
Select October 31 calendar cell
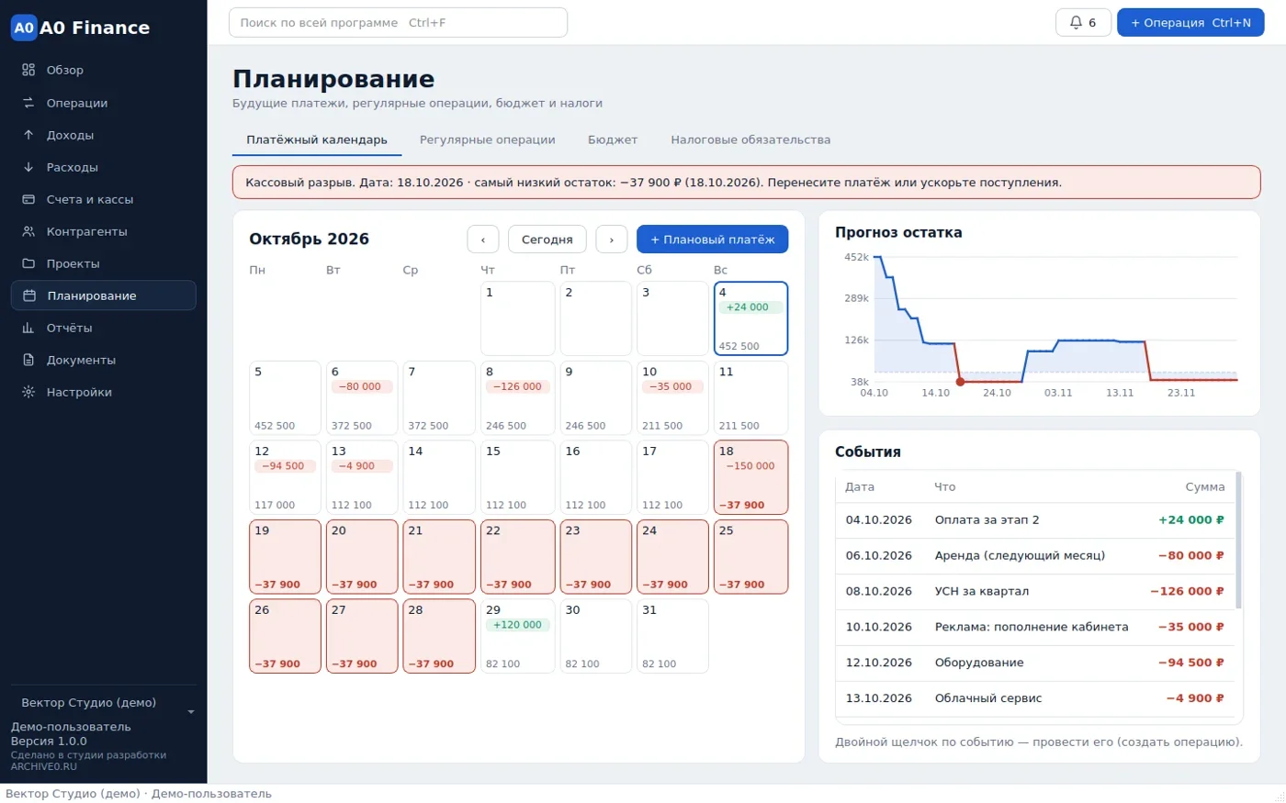point(672,636)
